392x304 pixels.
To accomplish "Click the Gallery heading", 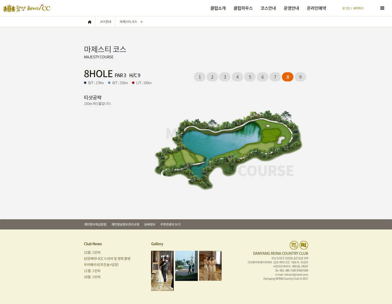I will pos(157,244).
